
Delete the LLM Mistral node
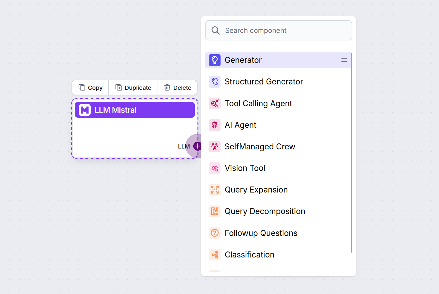pyautogui.click(x=177, y=88)
